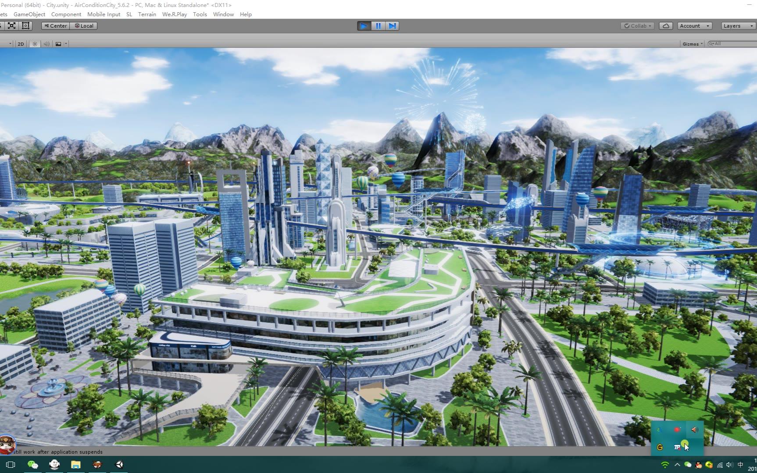Toggle hidden tray icons with the chevron

point(677,465)
